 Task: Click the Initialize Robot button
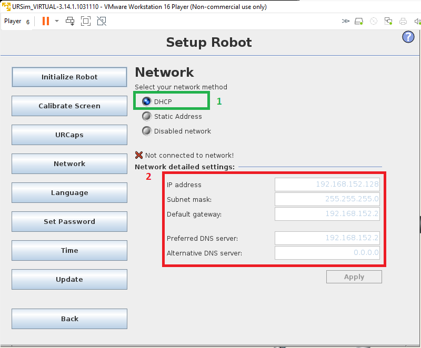click(x=69, y=77)
